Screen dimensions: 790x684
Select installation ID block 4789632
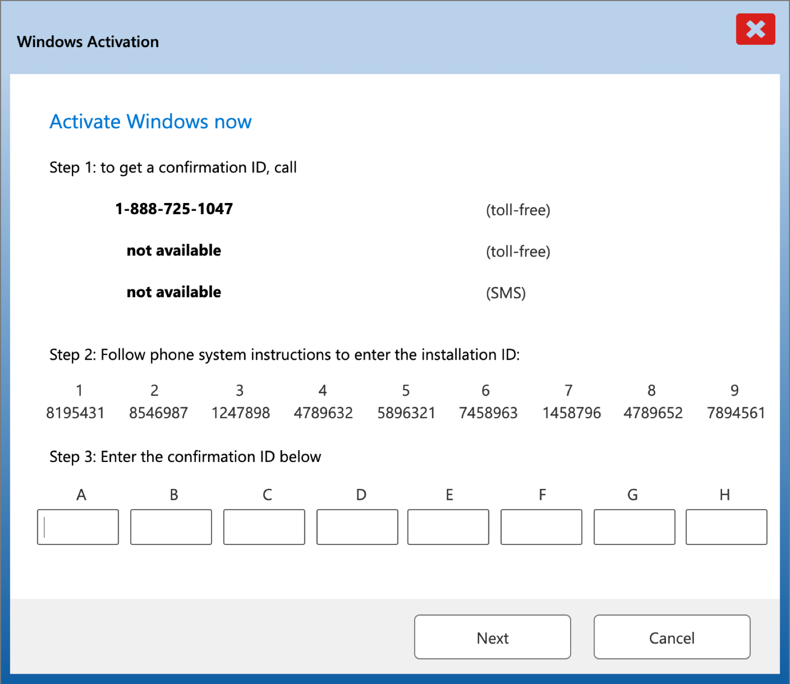coord(323,413)
